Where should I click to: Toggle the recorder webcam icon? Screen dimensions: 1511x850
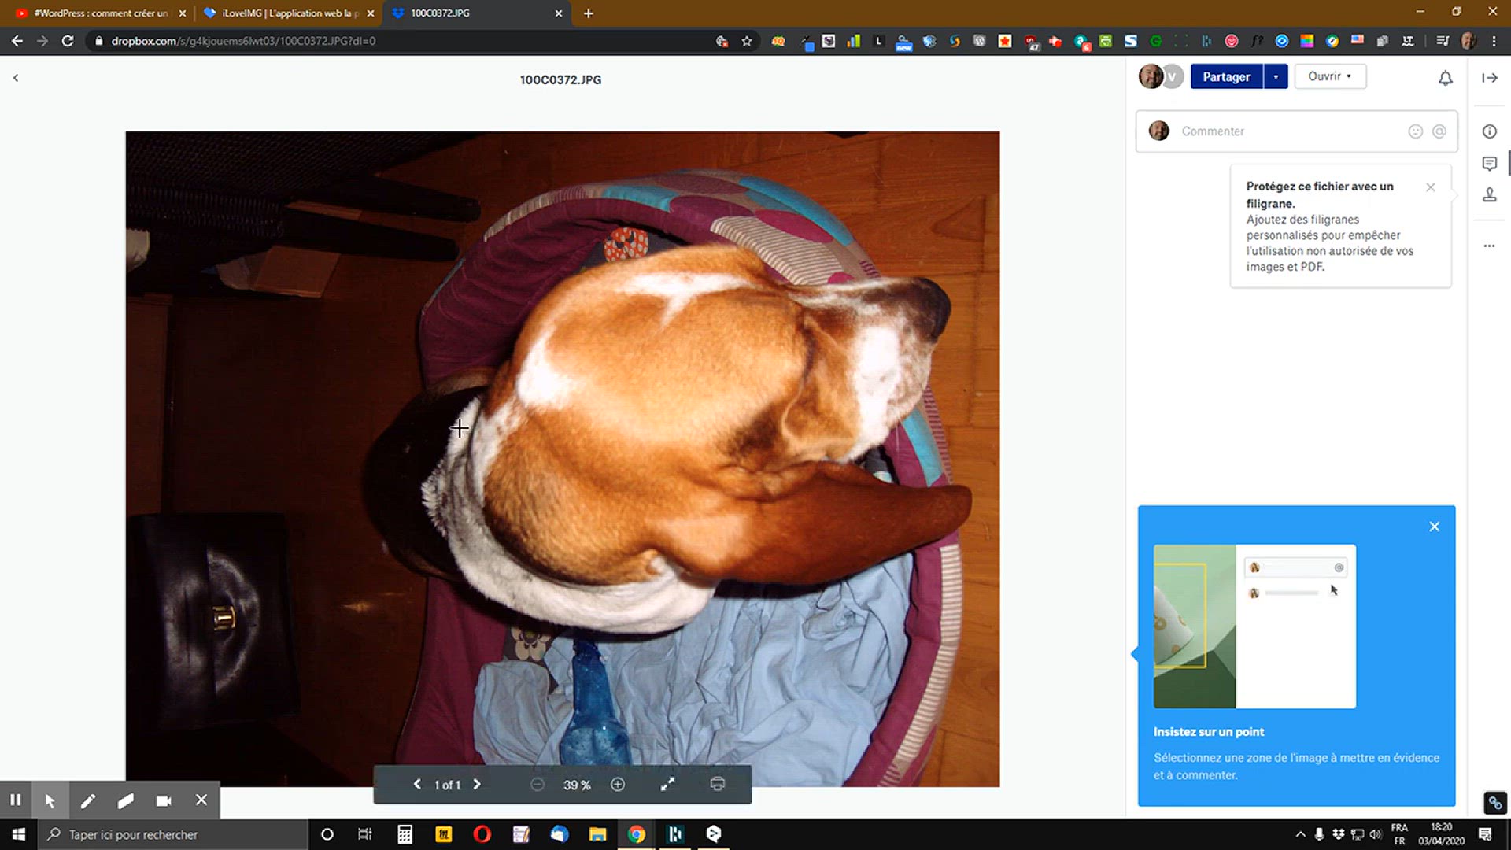(164, 800)
